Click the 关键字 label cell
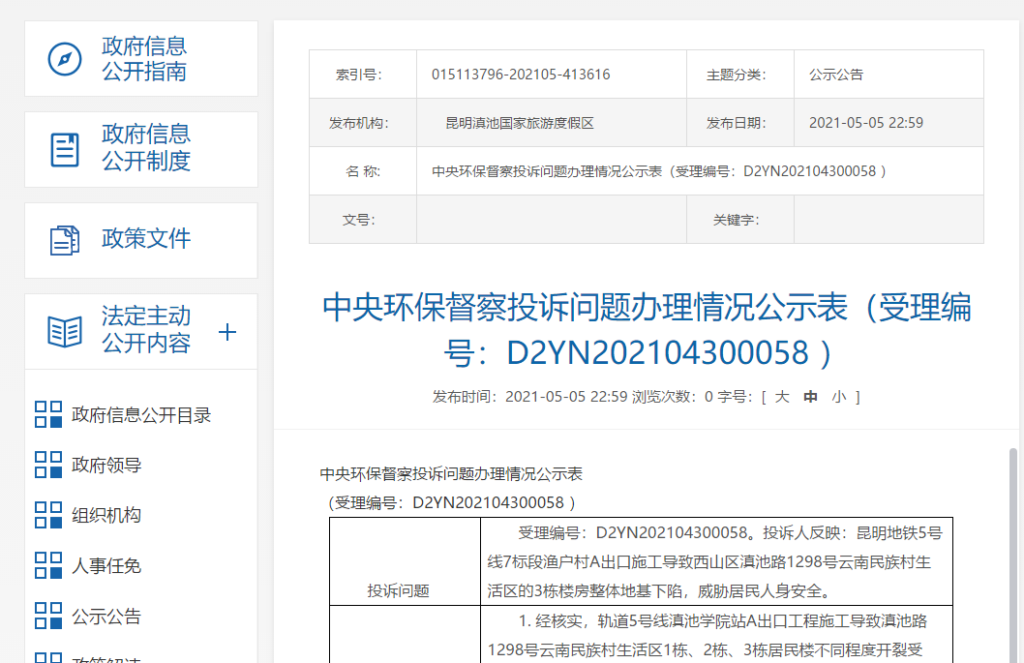The height and width of the screenshot is (663, 1024). pos(739,220)
